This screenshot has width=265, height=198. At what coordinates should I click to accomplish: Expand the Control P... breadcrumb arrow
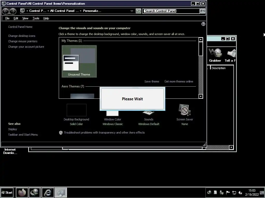pos(48,11)
